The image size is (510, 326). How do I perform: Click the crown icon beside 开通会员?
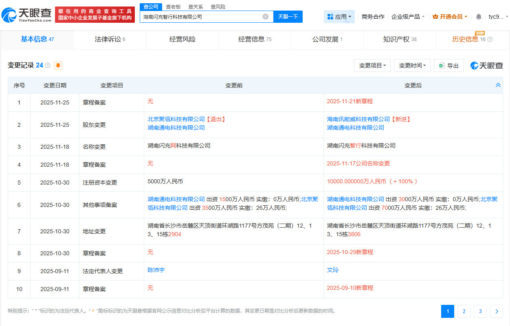(x=436, y=16)
